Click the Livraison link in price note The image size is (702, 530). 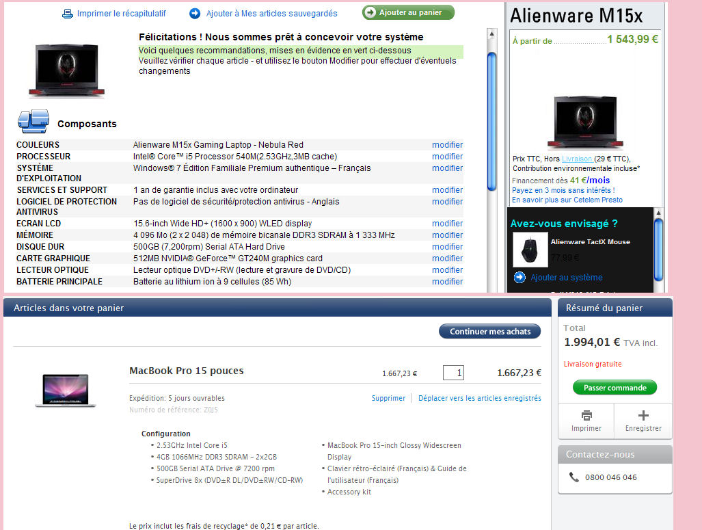577,159
